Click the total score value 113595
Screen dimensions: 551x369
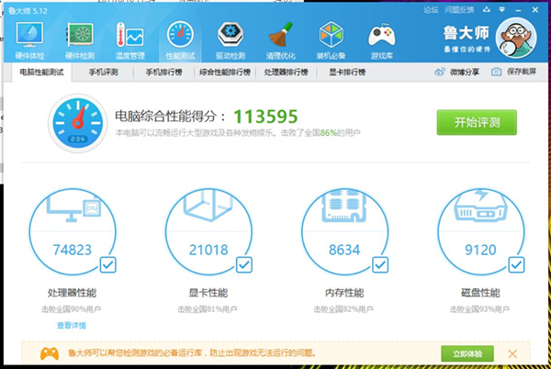(x=265, y=117)
